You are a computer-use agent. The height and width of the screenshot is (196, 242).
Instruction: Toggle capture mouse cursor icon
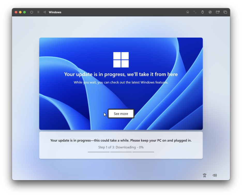point(187,12)
